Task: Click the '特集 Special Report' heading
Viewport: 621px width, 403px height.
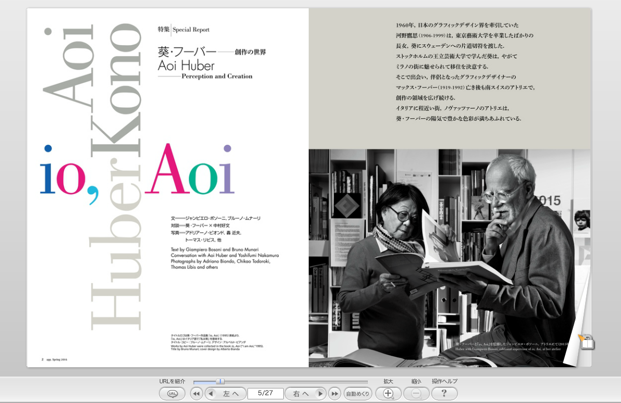Action: click(x=183, y=29)
